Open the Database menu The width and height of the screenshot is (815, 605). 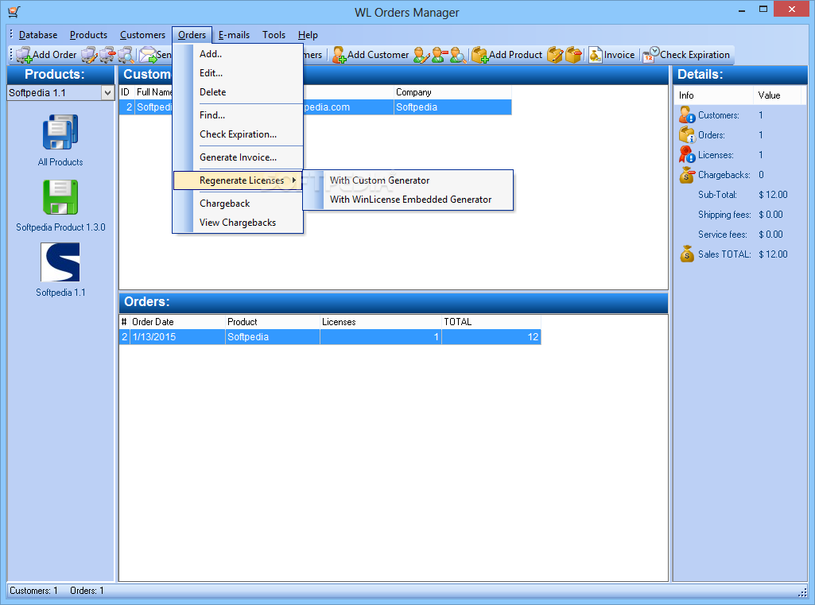pyautogui.click(x=38, y=35)
